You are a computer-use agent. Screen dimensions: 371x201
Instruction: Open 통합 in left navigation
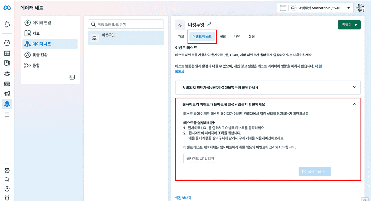pos(50,65)
